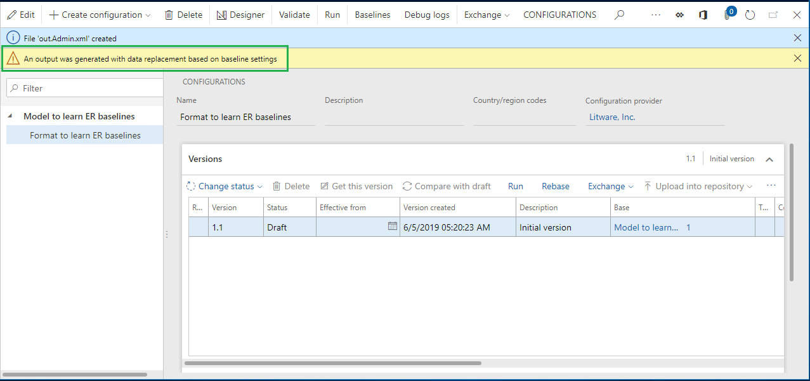Screen dimensions: 810x381
Task: Click the 6/5/2019 05:20:23 AM cell
Action: tap(458, 227)
